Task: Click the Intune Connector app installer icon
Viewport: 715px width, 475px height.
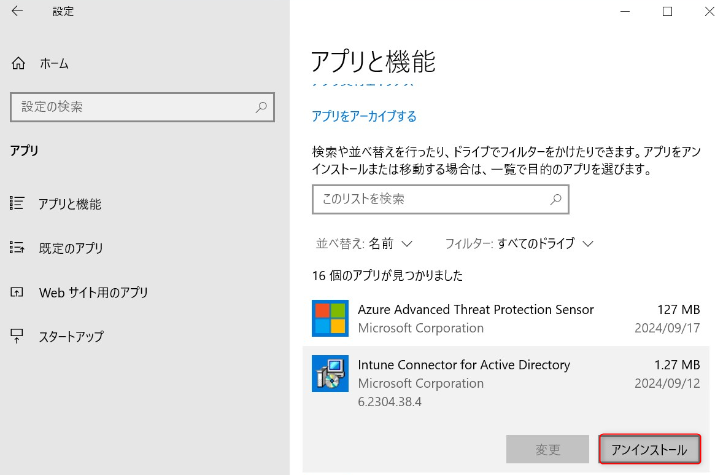Action: point(330,374)
